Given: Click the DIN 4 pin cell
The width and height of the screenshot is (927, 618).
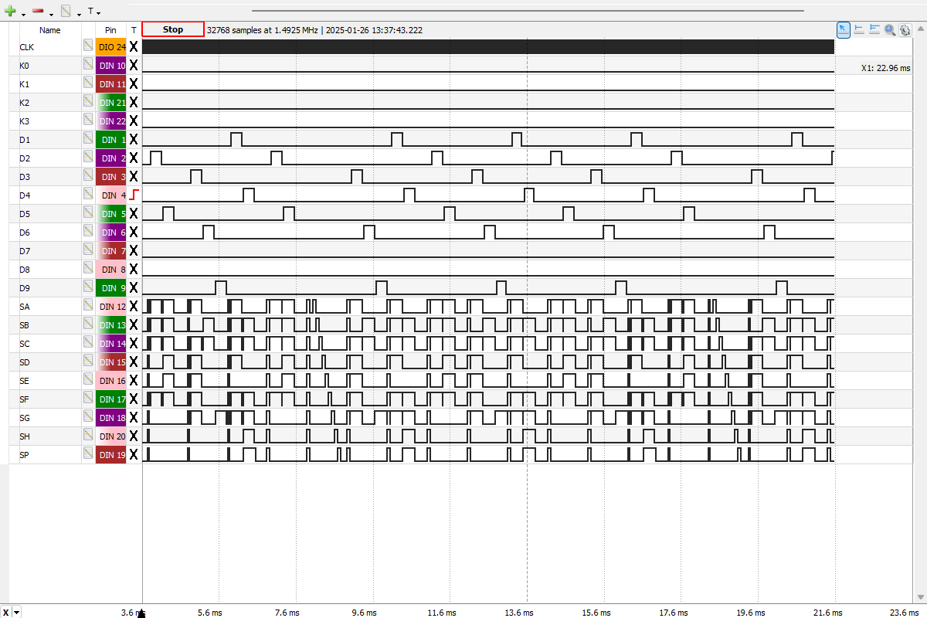Looking at the screenshot, I should click(111, 195).
